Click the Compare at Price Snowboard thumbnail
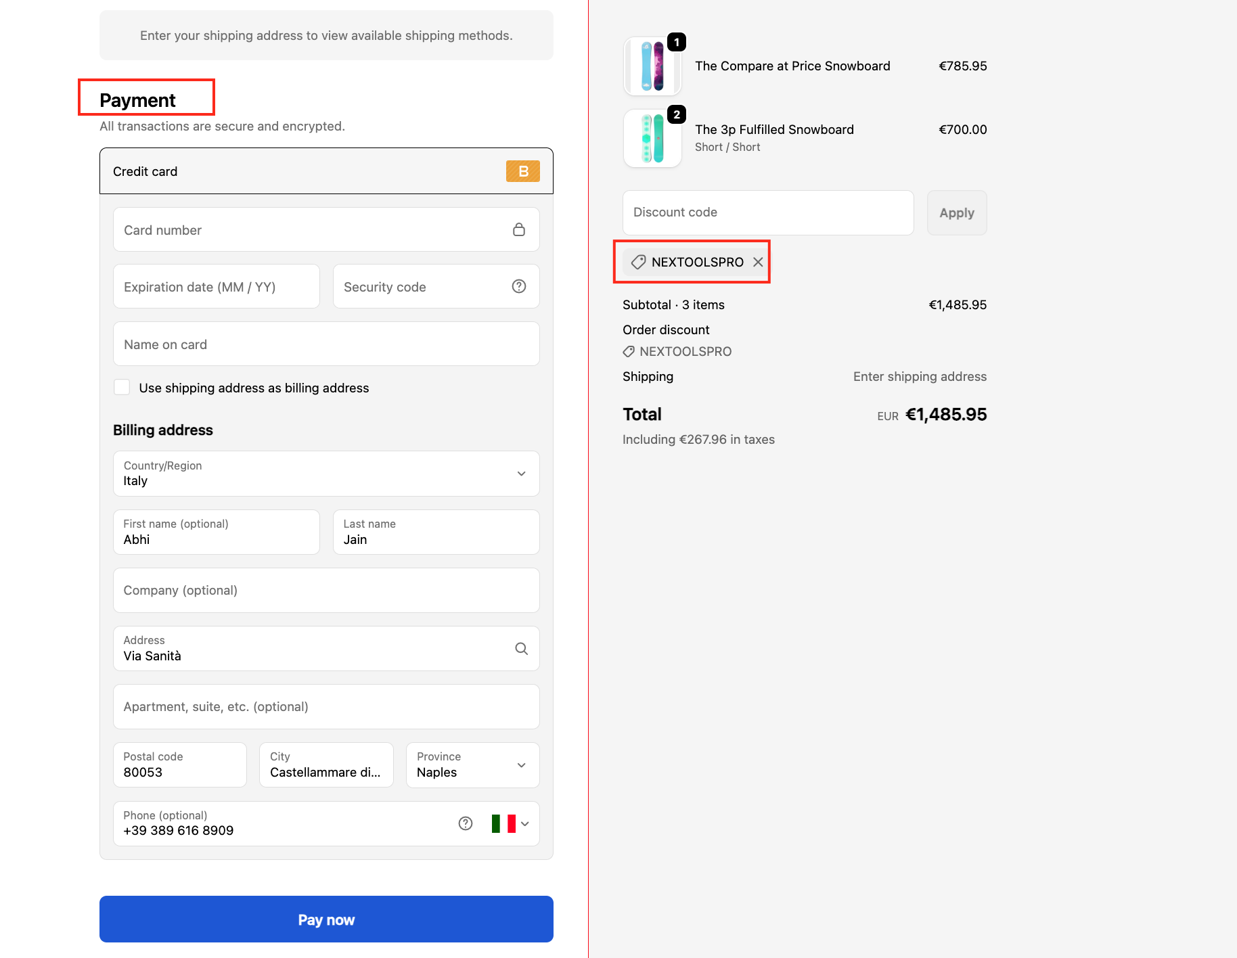Image resolution: width=1237 pixels, height=958 pixels. [x=652, y=66]
